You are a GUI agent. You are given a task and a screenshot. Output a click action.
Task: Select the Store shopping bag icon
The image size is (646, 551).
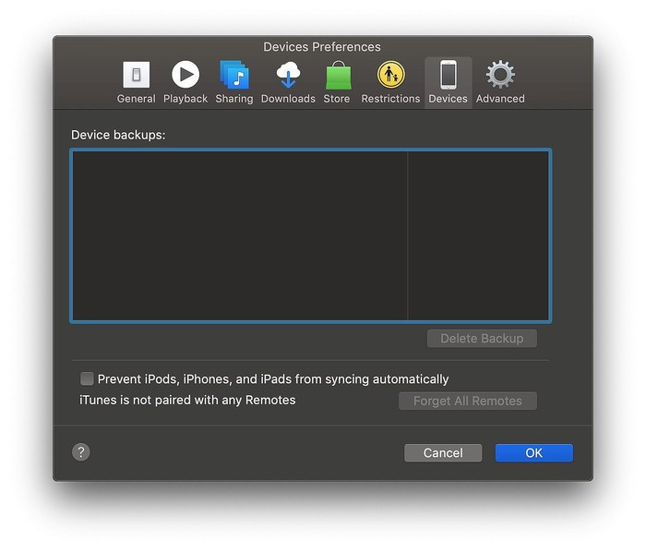click(337, 76)
